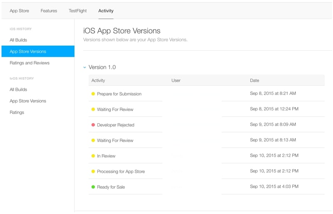Viewport: 333px width, 214px height.
Task: Select the Activity tab
Action: point(106,11)
